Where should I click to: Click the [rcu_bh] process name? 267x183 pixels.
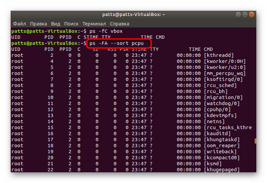tap(216, 91)
